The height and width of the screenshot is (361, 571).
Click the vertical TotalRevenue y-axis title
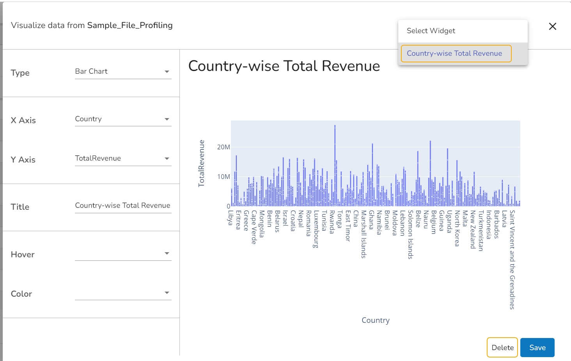click(x=201, y=163)
